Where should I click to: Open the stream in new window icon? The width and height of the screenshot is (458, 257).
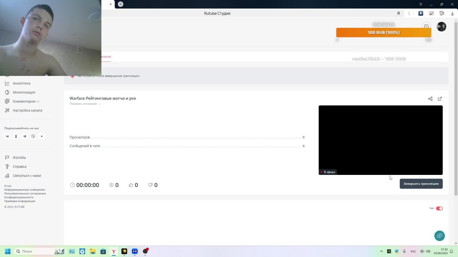tap(440, 99)
